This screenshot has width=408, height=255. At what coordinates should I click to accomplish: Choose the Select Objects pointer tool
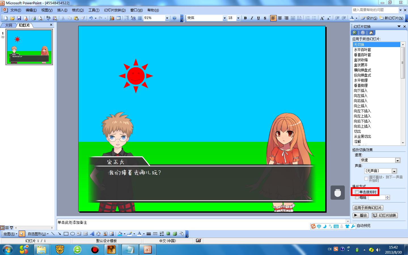click(x=22, y=234)
